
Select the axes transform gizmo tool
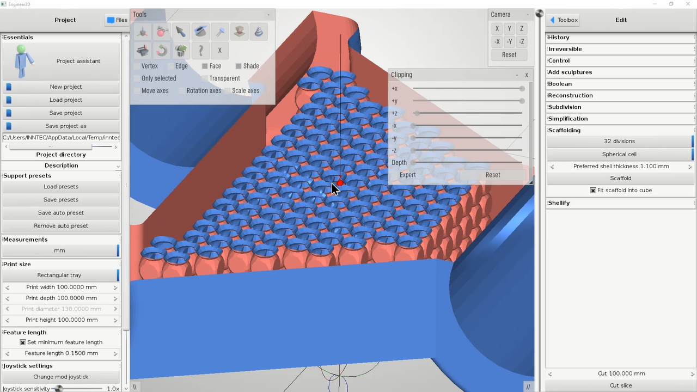[143, 32]
